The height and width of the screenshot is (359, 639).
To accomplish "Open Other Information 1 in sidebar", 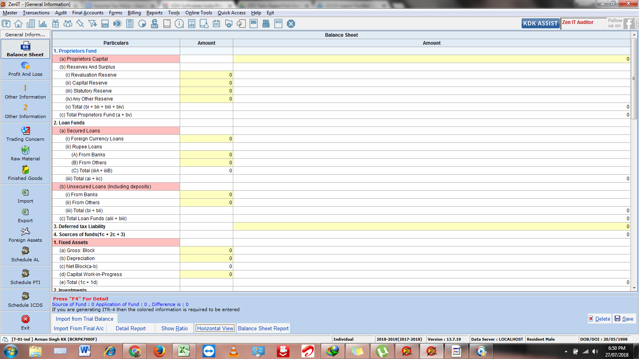I will pos(25,91).
